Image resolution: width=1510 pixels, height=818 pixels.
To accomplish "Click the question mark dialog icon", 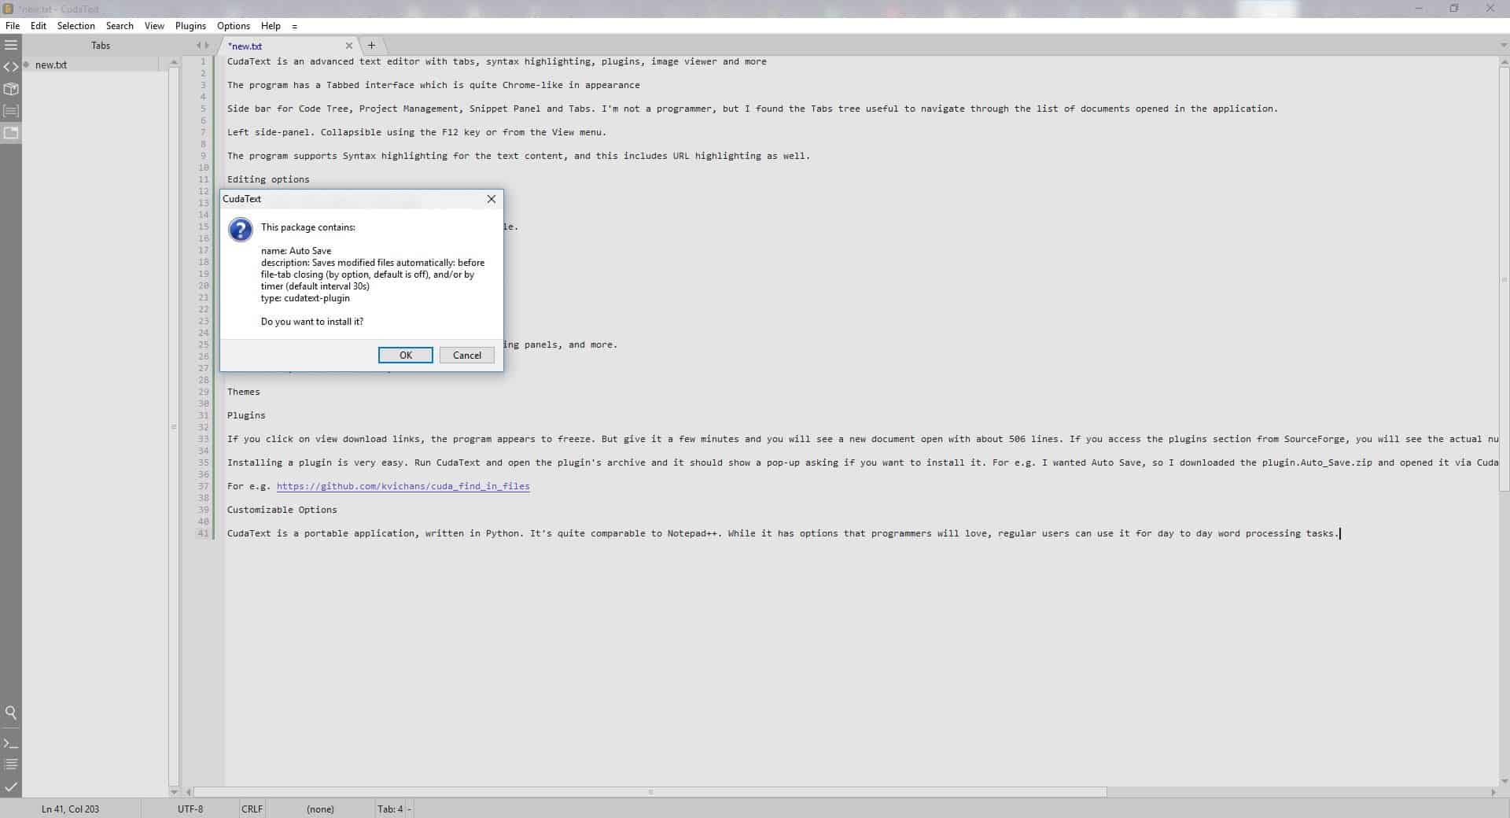I will 240,230.
